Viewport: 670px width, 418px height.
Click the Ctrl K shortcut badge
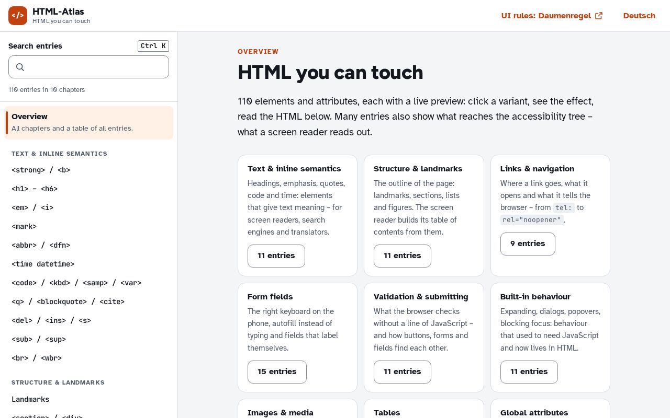(153, 46)
